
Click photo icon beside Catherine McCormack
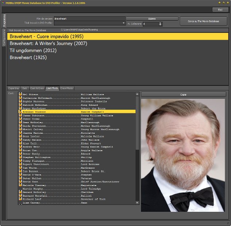(20, 98)
